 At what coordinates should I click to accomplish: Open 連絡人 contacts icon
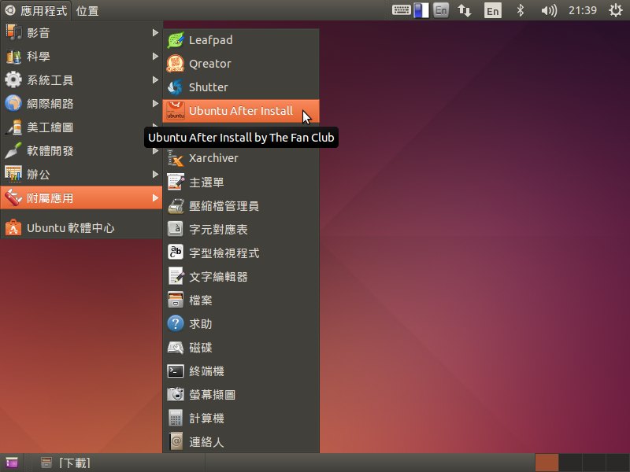pos(176,441)
